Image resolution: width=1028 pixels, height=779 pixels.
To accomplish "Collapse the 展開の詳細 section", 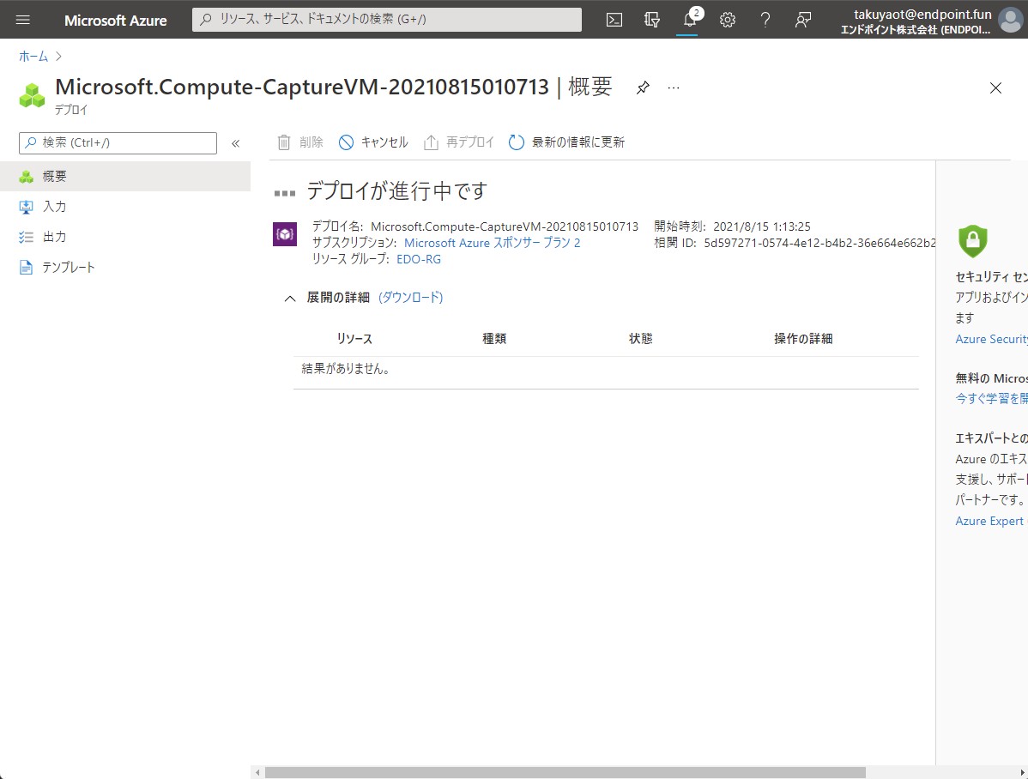I will point(290,299).
